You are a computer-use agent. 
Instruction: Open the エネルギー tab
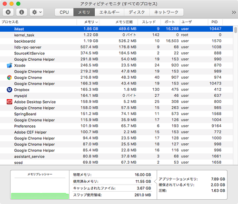click(109, 12)
